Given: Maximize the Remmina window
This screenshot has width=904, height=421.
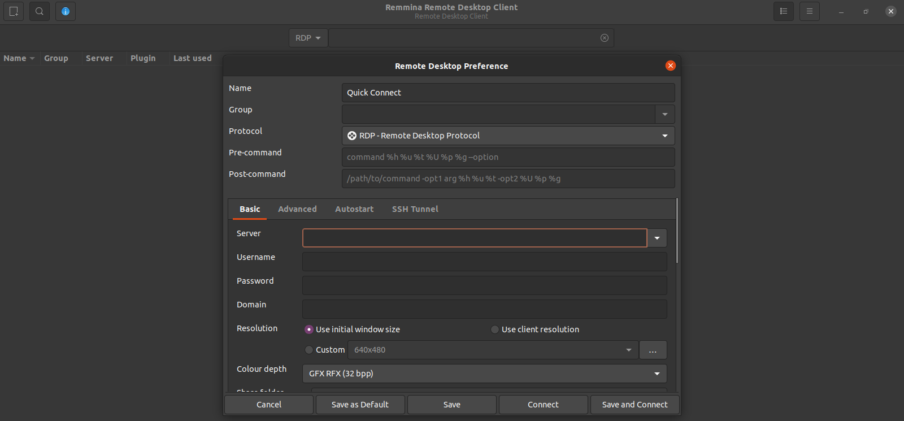Looking at the screenshot, I should click(866, 11).
